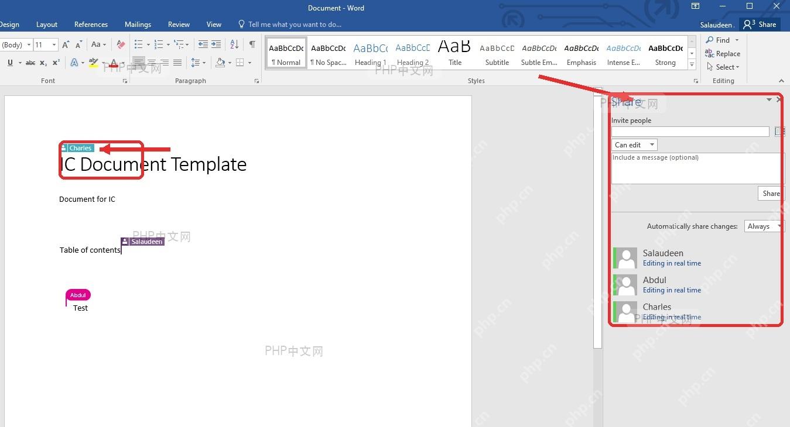Open the font size dropdown
Viewport: 790px width, 427px height.
(x=54, y=44)
